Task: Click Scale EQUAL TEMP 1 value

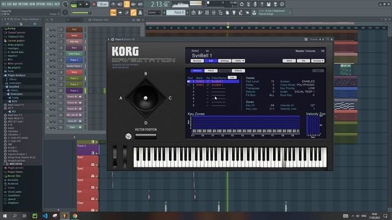Action: [x=304, y=92]
